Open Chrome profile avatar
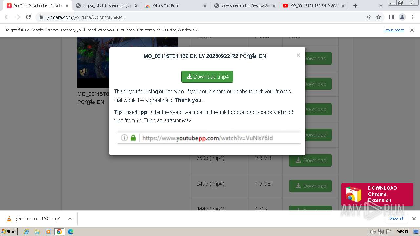Screen dimensions: 420x236 [402, 17]
